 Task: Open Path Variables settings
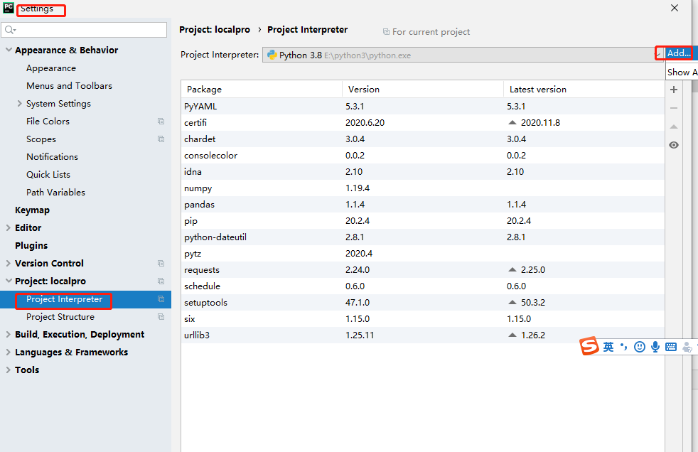tap(55, 192)
